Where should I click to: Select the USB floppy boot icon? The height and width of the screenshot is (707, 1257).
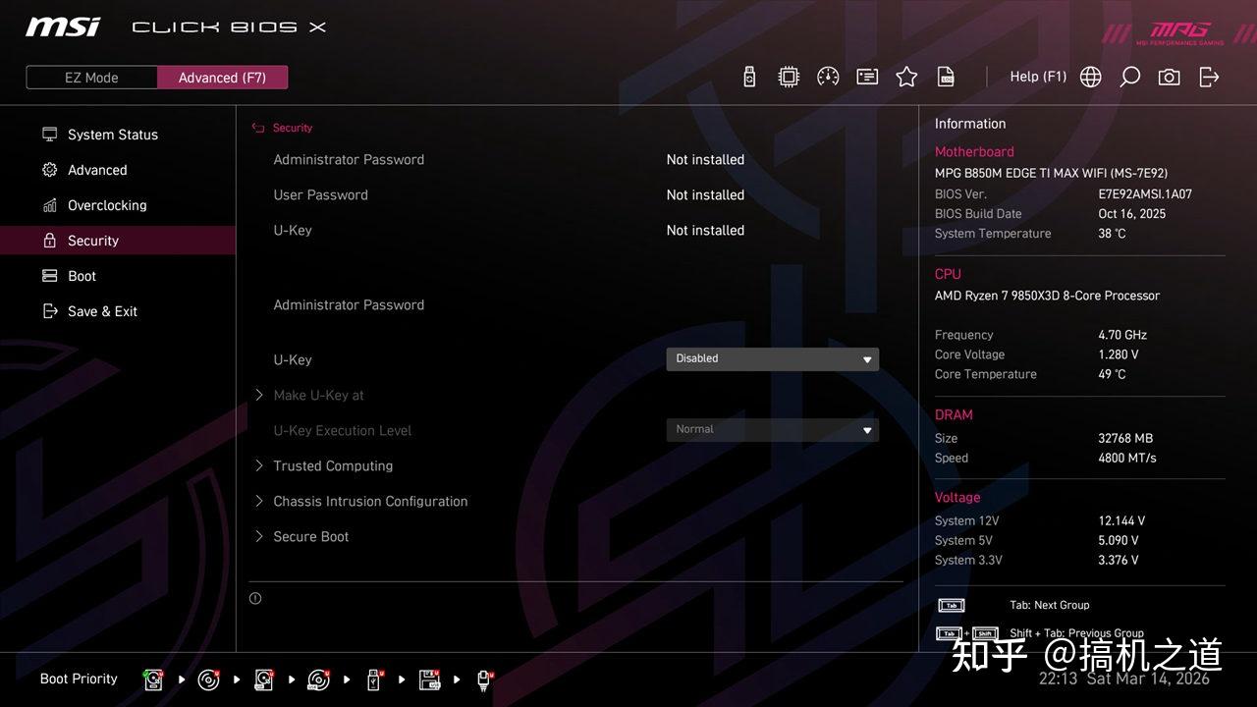tap(429, 680)
